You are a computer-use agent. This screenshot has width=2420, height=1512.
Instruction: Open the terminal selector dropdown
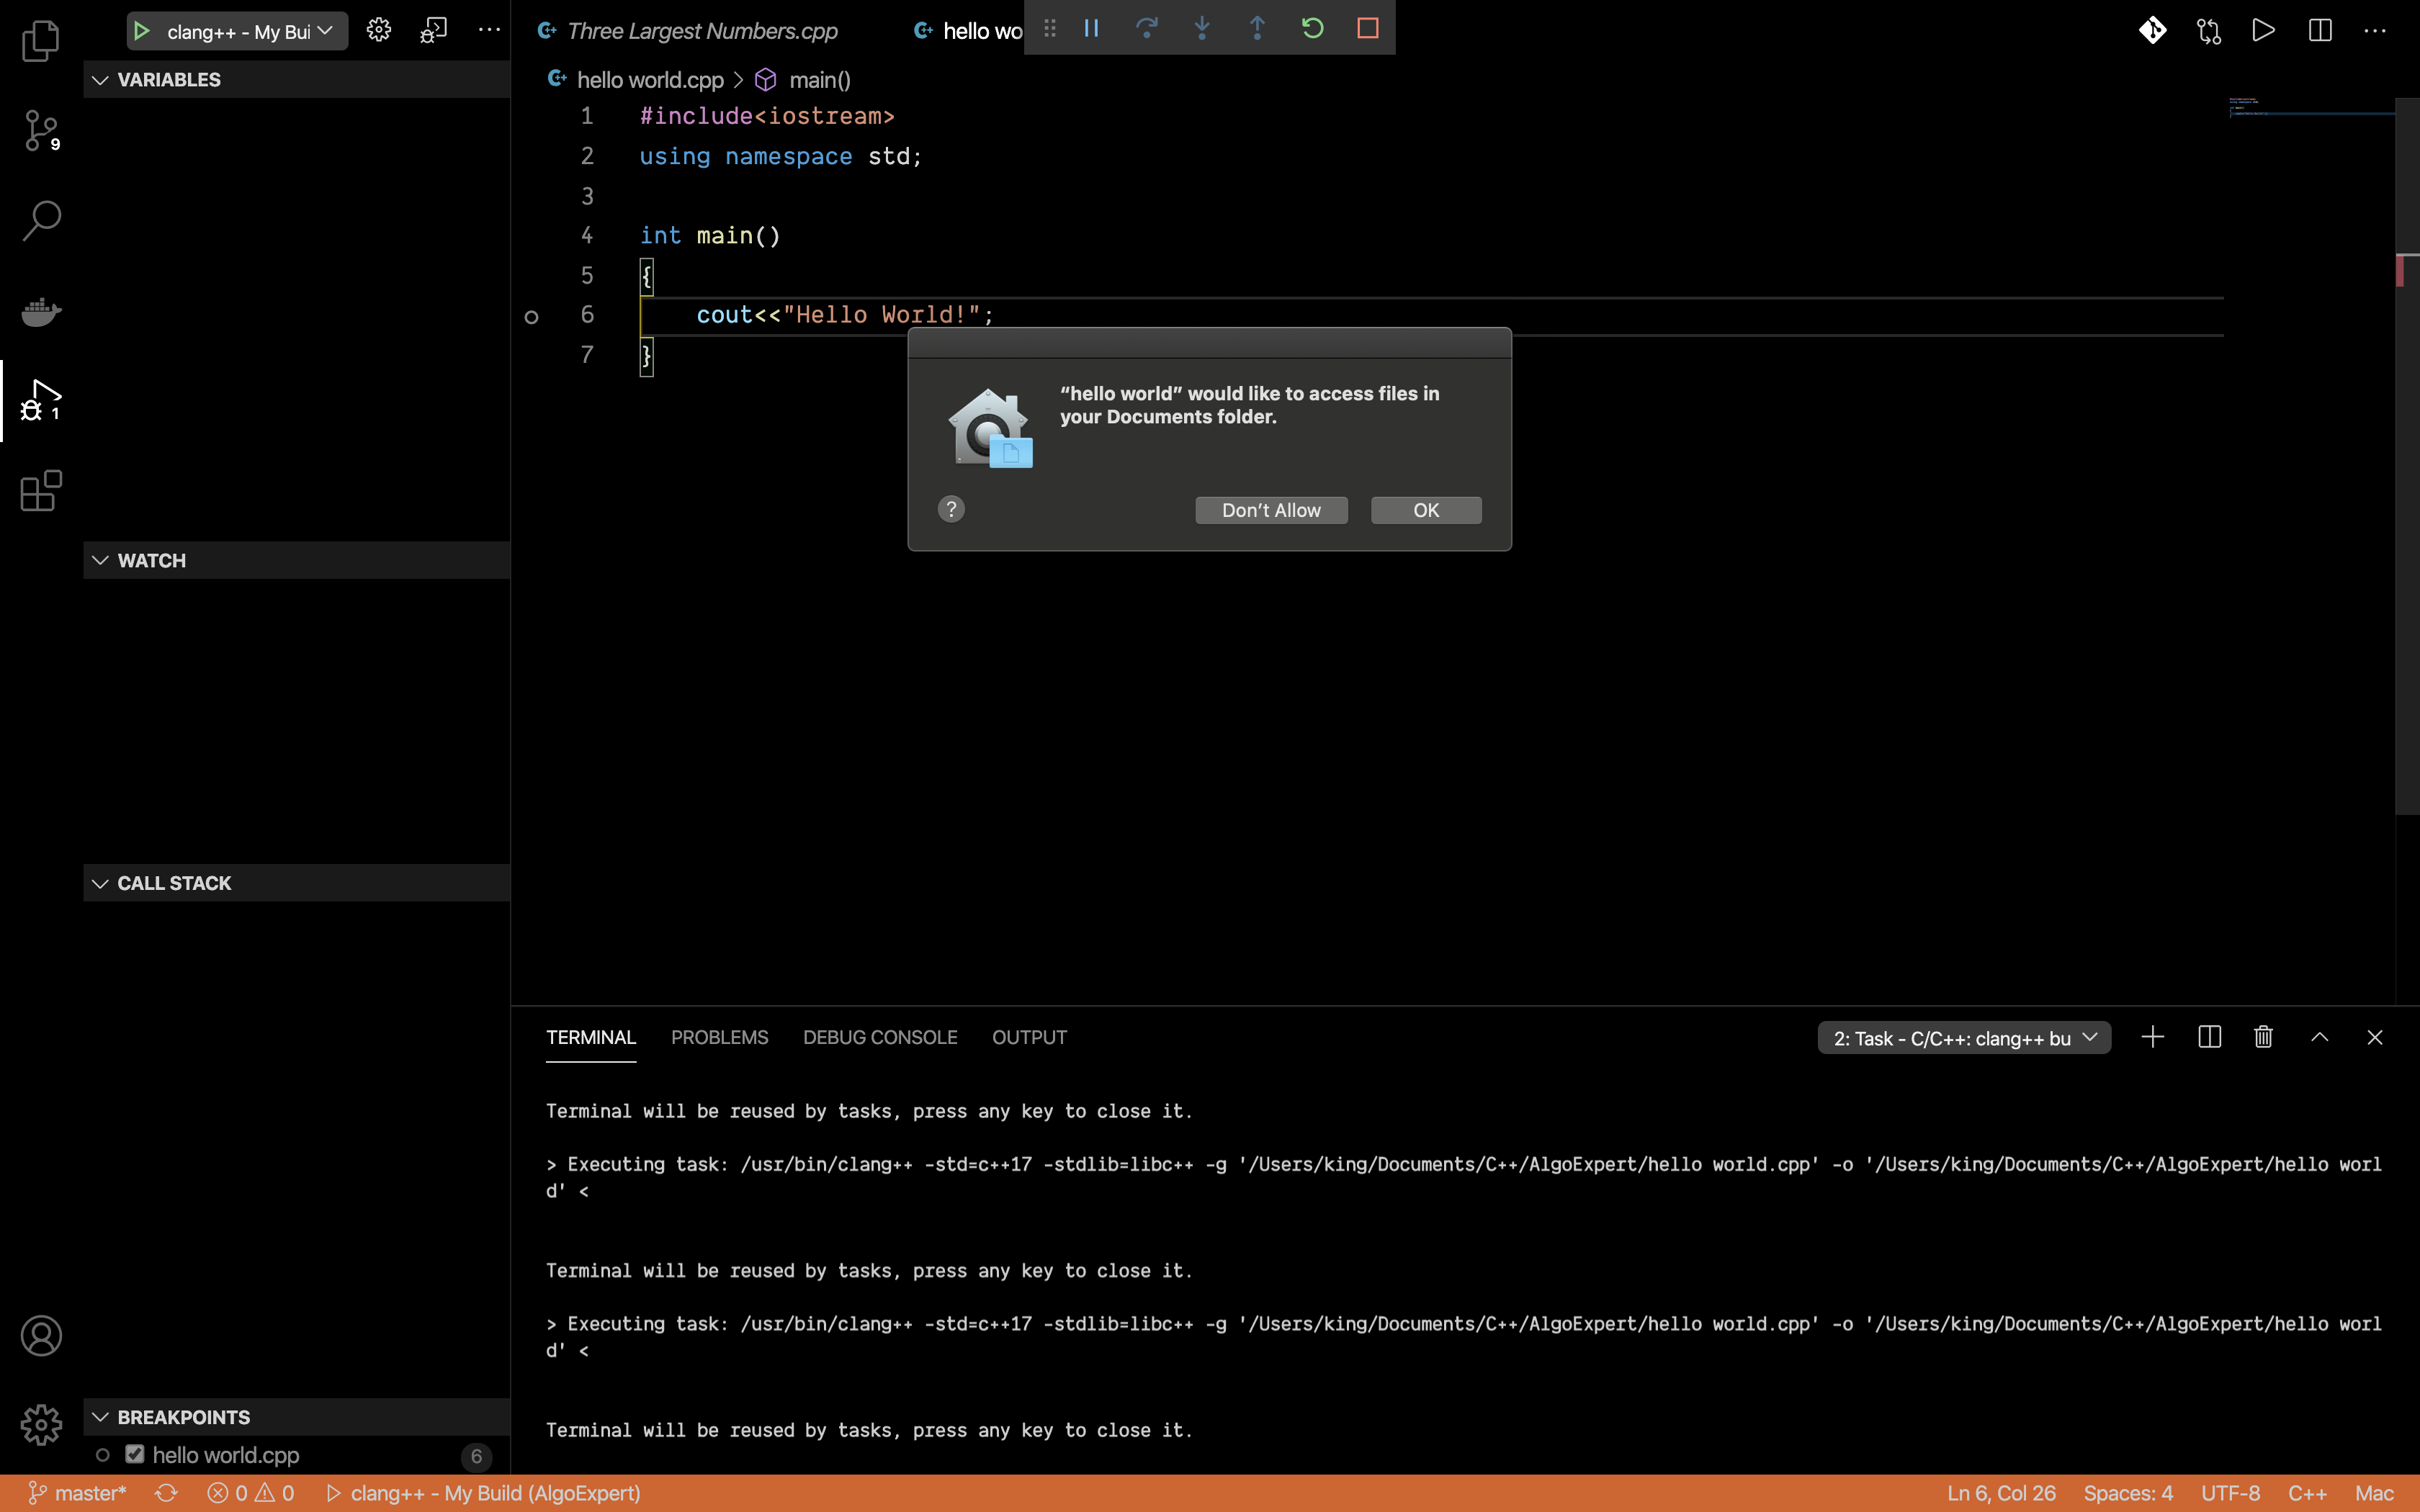coord(1964,1038)
